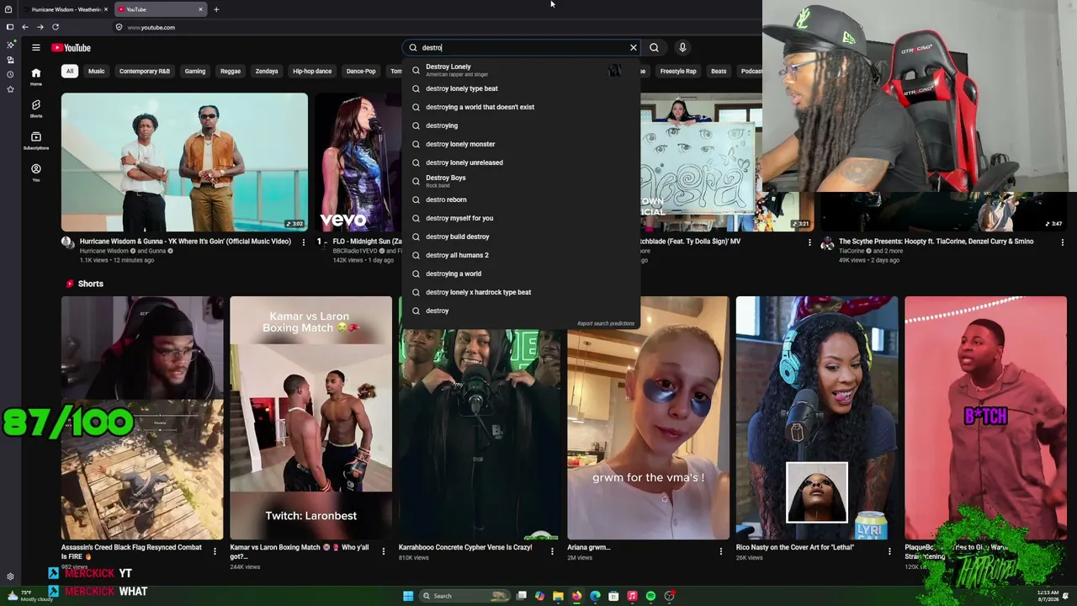1077x606 pixels.
Task: Choose suggestion 'destroy build destroy'
Action: tap(521, 237)
